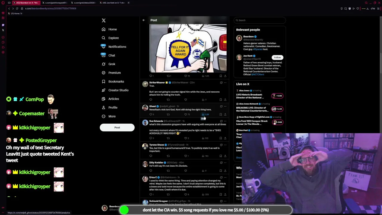Image resolution: width=382 pixels, height=215 pixels.
Task: Open Creator Studio in the sidebar
Action: tap(115, 90)
